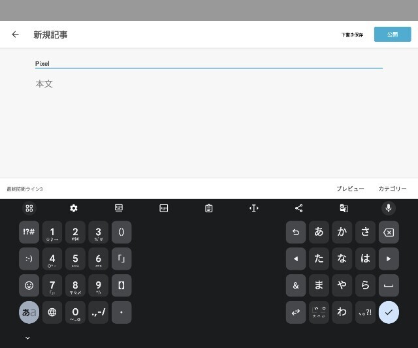
Task: Tap the swap arrows key next to dakuten
Action: click(296, 312)
